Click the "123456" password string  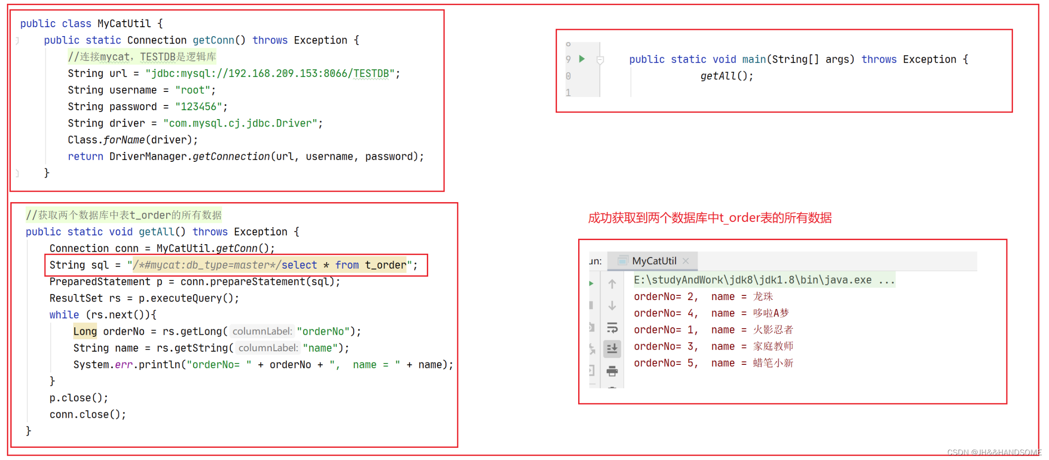(198, 107)
